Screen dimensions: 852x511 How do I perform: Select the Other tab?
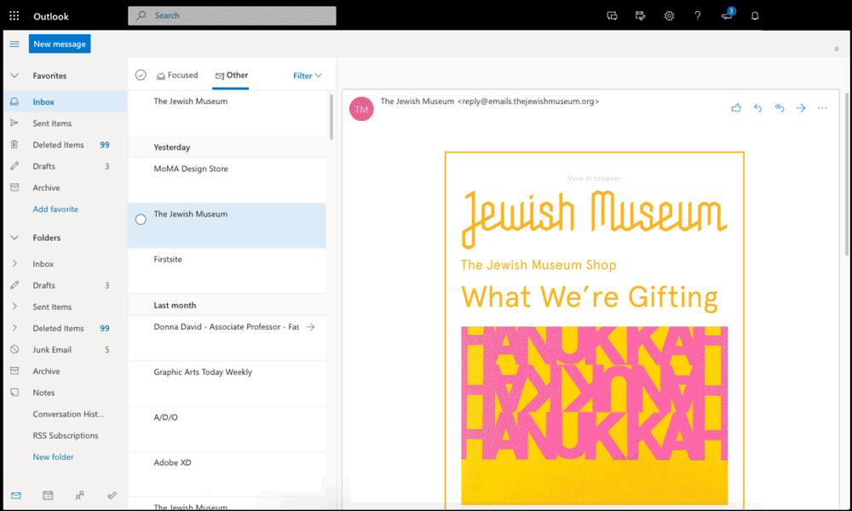pos(232,75)
